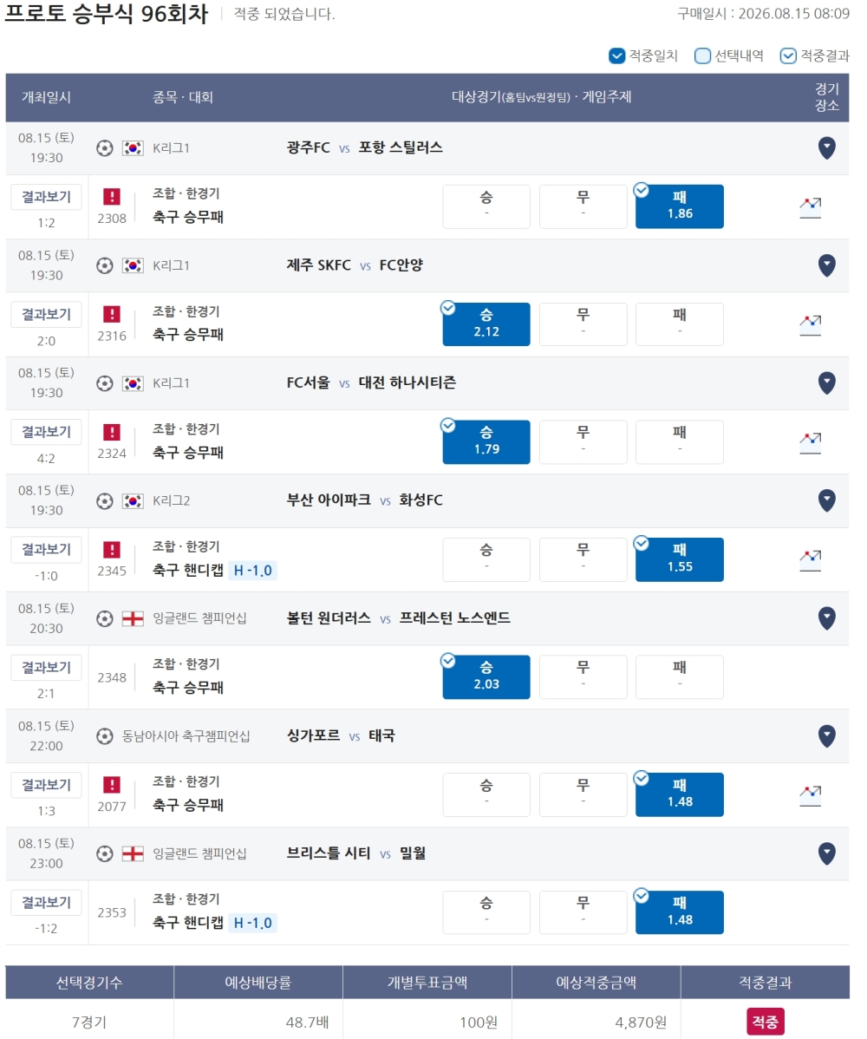Expand venue details for FC서울 match

pos(826,382)
